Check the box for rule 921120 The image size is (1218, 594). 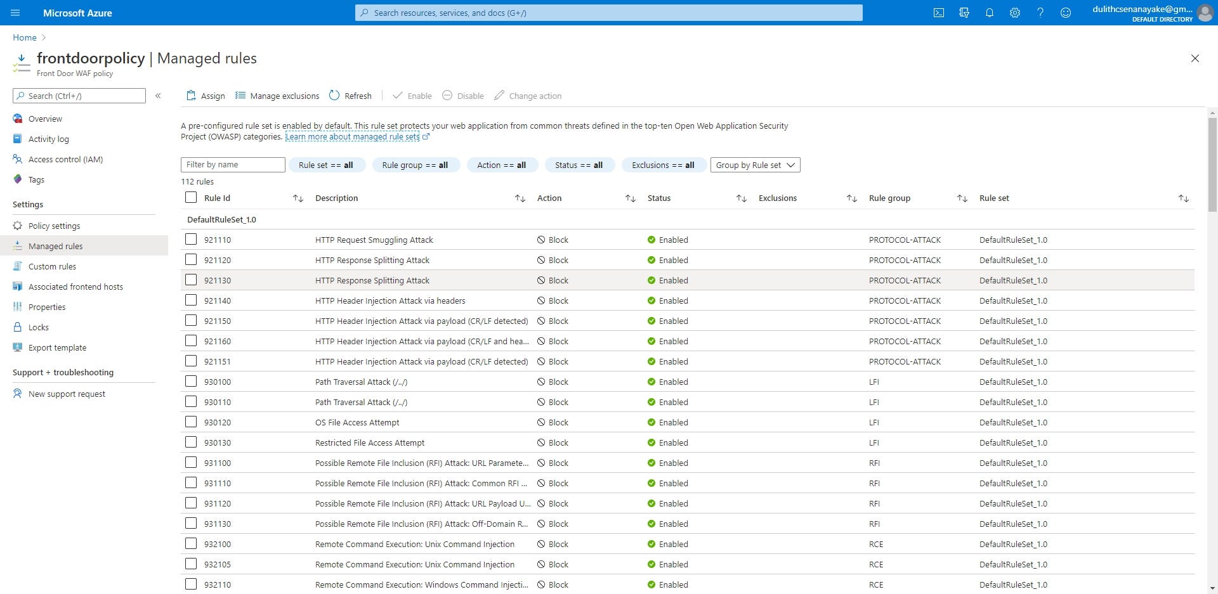[191, 259]
